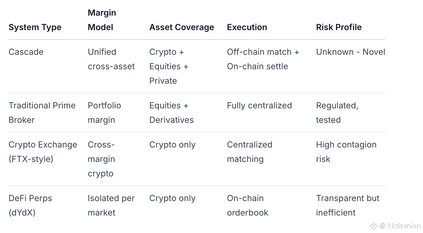This screenshot has height=233, width=423.
Task: Click the Transparent but inefficient cell
Action: pyautogui.click(x=347, y=205)
